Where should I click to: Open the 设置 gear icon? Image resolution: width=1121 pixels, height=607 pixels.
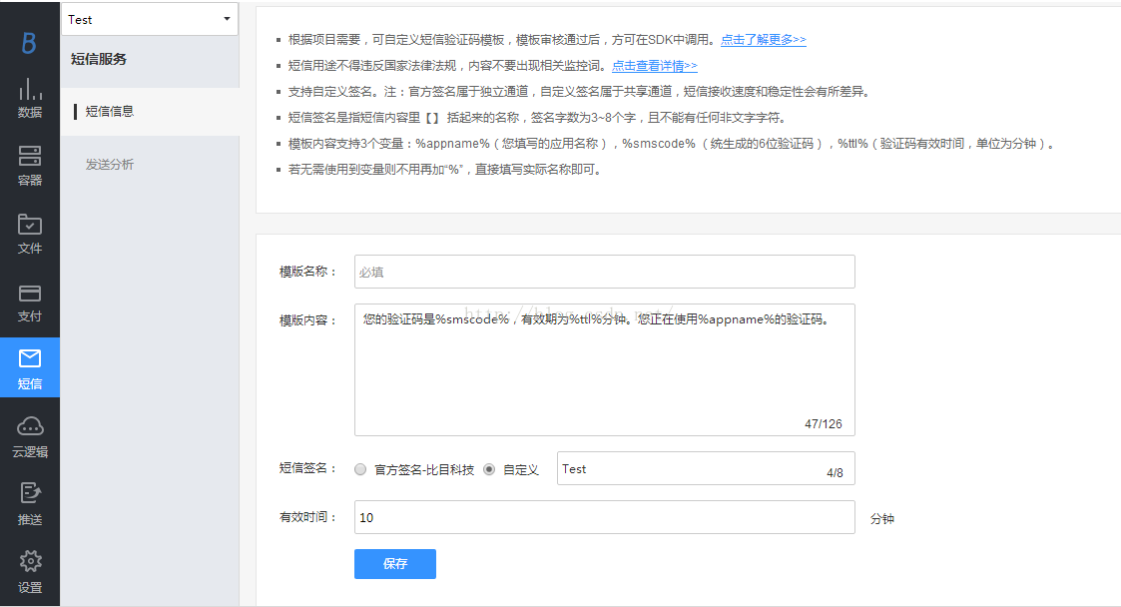pyautogui.click(x=30, y=561)
